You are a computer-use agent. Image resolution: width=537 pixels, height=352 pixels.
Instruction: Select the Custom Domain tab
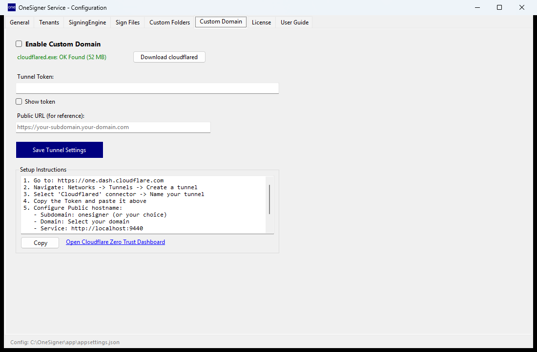[221, 22]
